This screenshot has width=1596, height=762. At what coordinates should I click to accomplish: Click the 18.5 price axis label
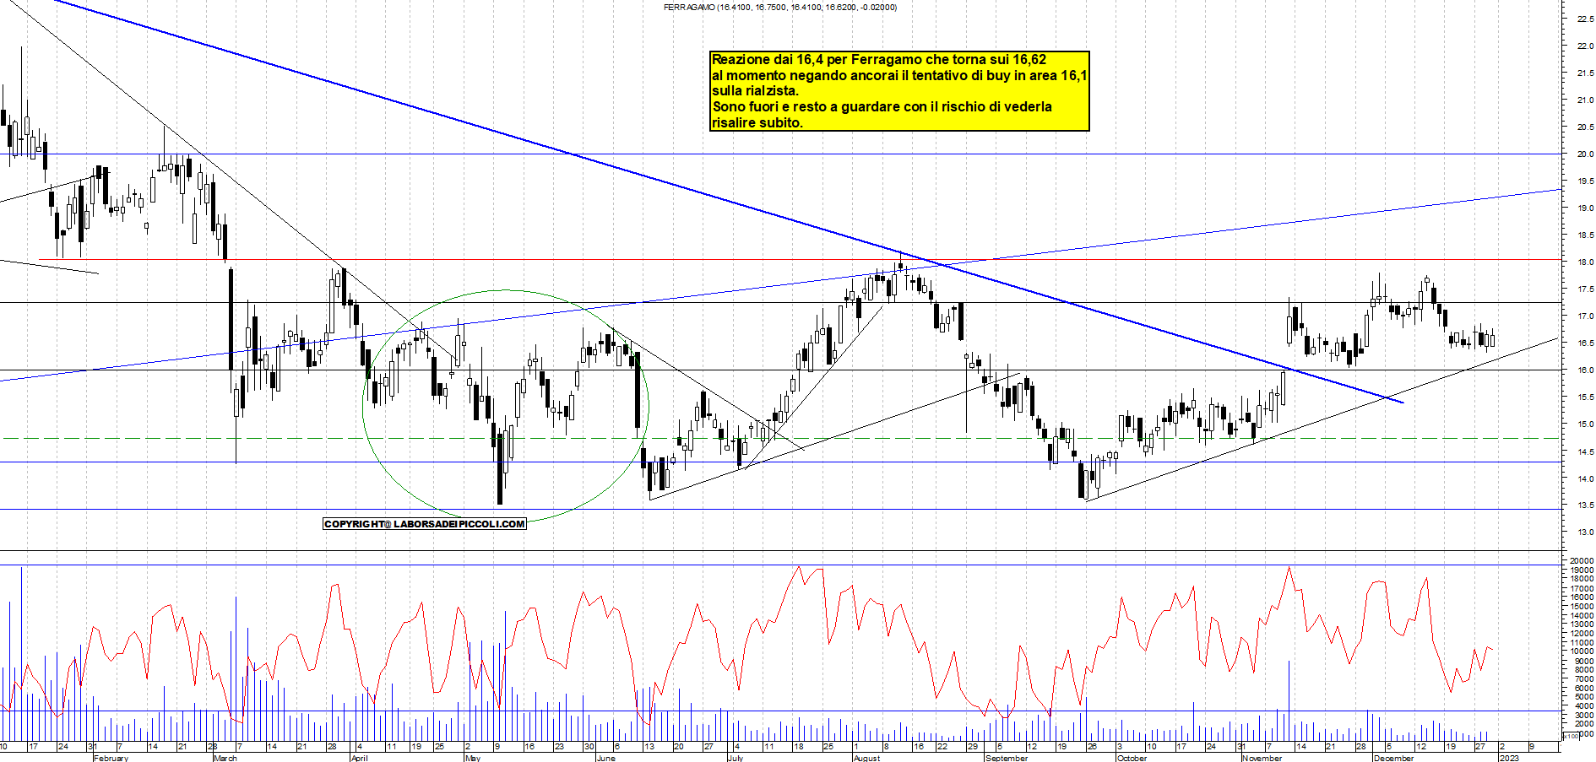[1585, 235]
